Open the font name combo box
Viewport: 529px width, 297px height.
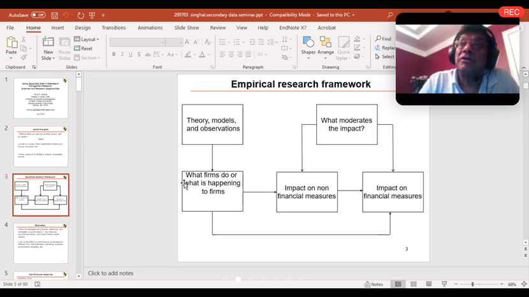coord(137,43)
